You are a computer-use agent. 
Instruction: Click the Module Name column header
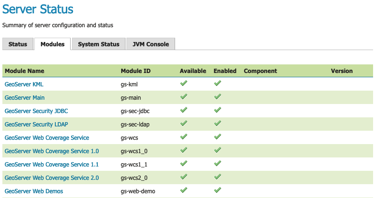click(24, 71)
